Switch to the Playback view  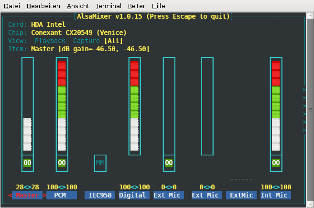(x=50, y=41)
